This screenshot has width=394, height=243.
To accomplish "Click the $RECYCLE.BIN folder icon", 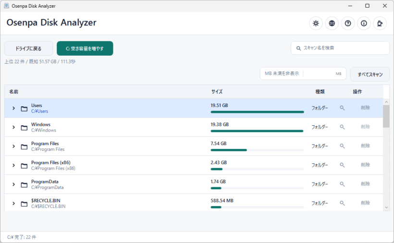I will tap(24, 204).
